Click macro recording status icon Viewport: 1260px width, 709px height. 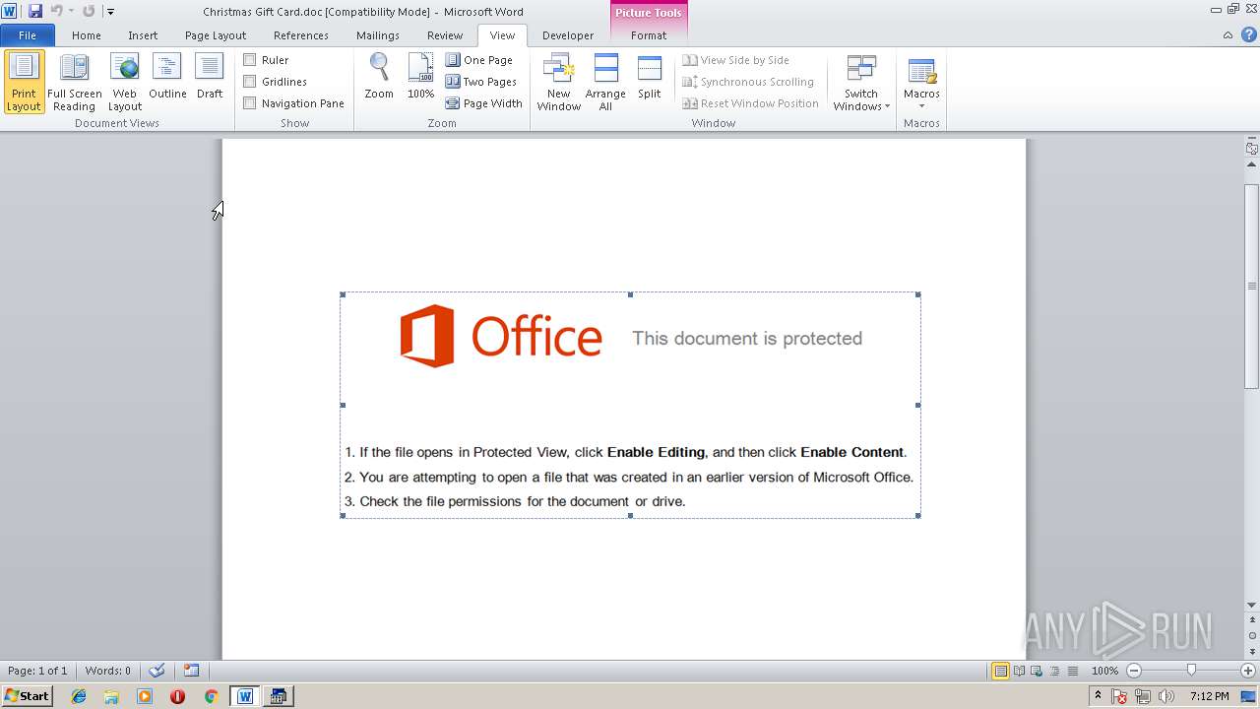[x=192, y=671]
